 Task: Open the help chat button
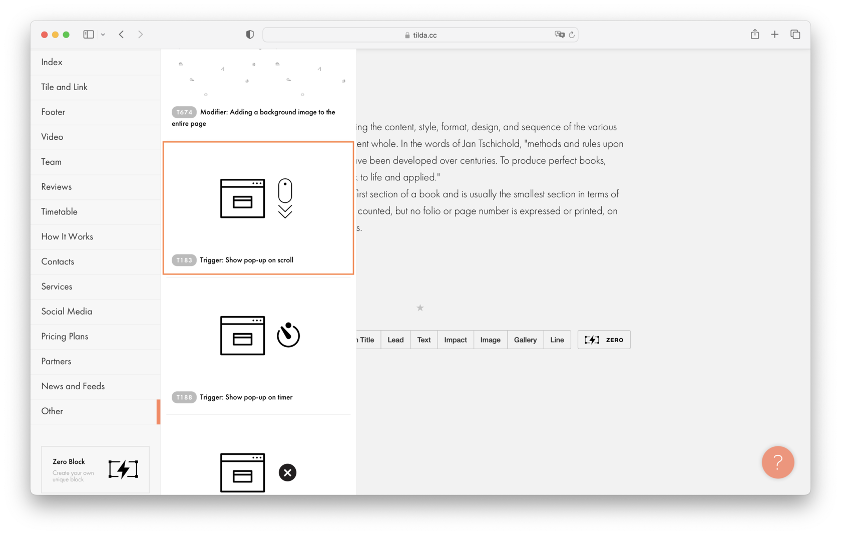[778, 462]
